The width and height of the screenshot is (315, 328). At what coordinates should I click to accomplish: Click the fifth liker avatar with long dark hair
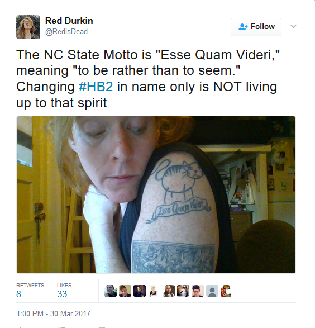coord(169,291)
